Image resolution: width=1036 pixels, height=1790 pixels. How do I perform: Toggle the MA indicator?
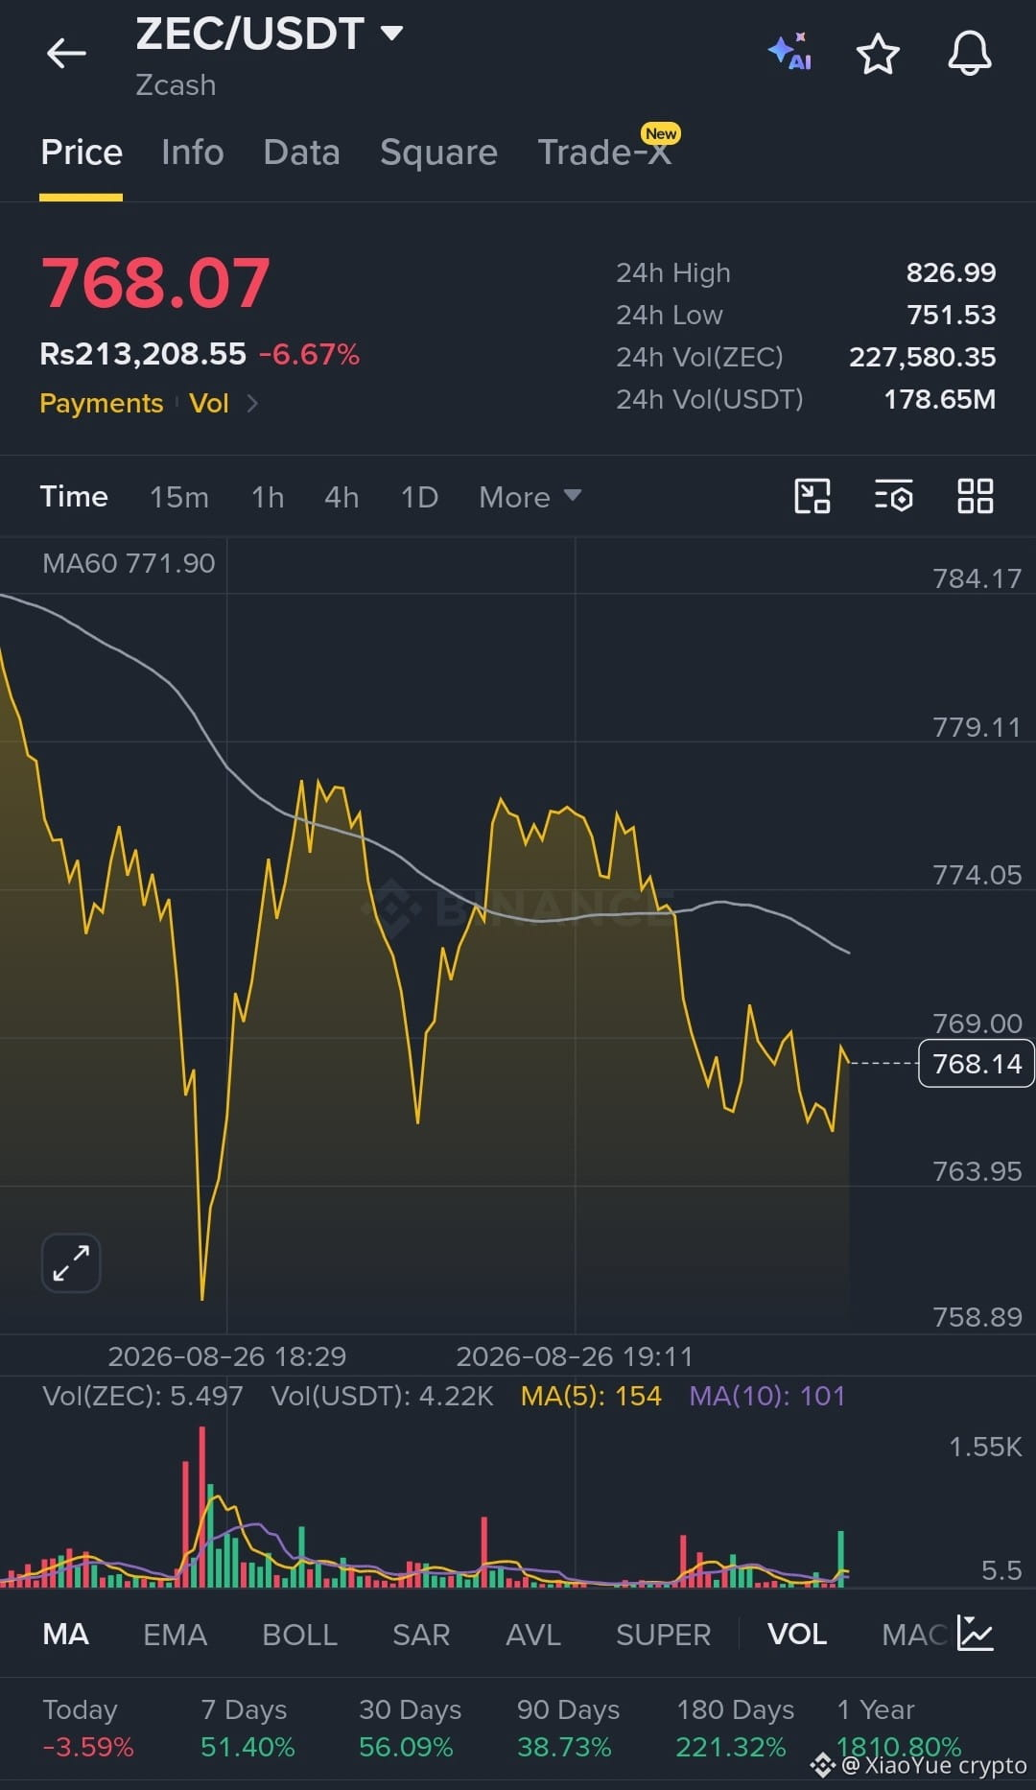(x=66, y=1634)
